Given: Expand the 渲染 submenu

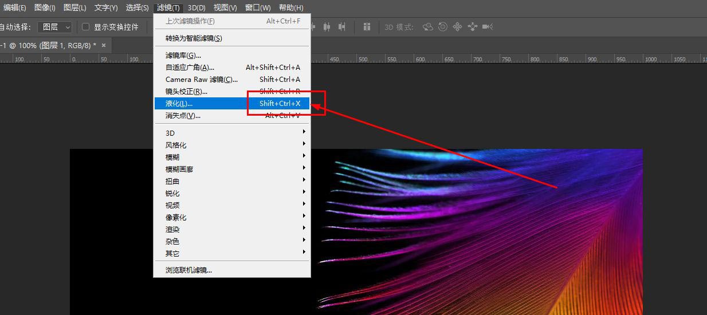Looking at the screenshot, I should [232, 229].
